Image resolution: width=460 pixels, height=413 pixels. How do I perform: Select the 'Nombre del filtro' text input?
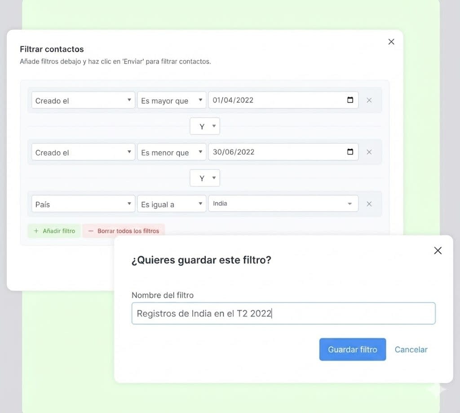coord(283,313)
